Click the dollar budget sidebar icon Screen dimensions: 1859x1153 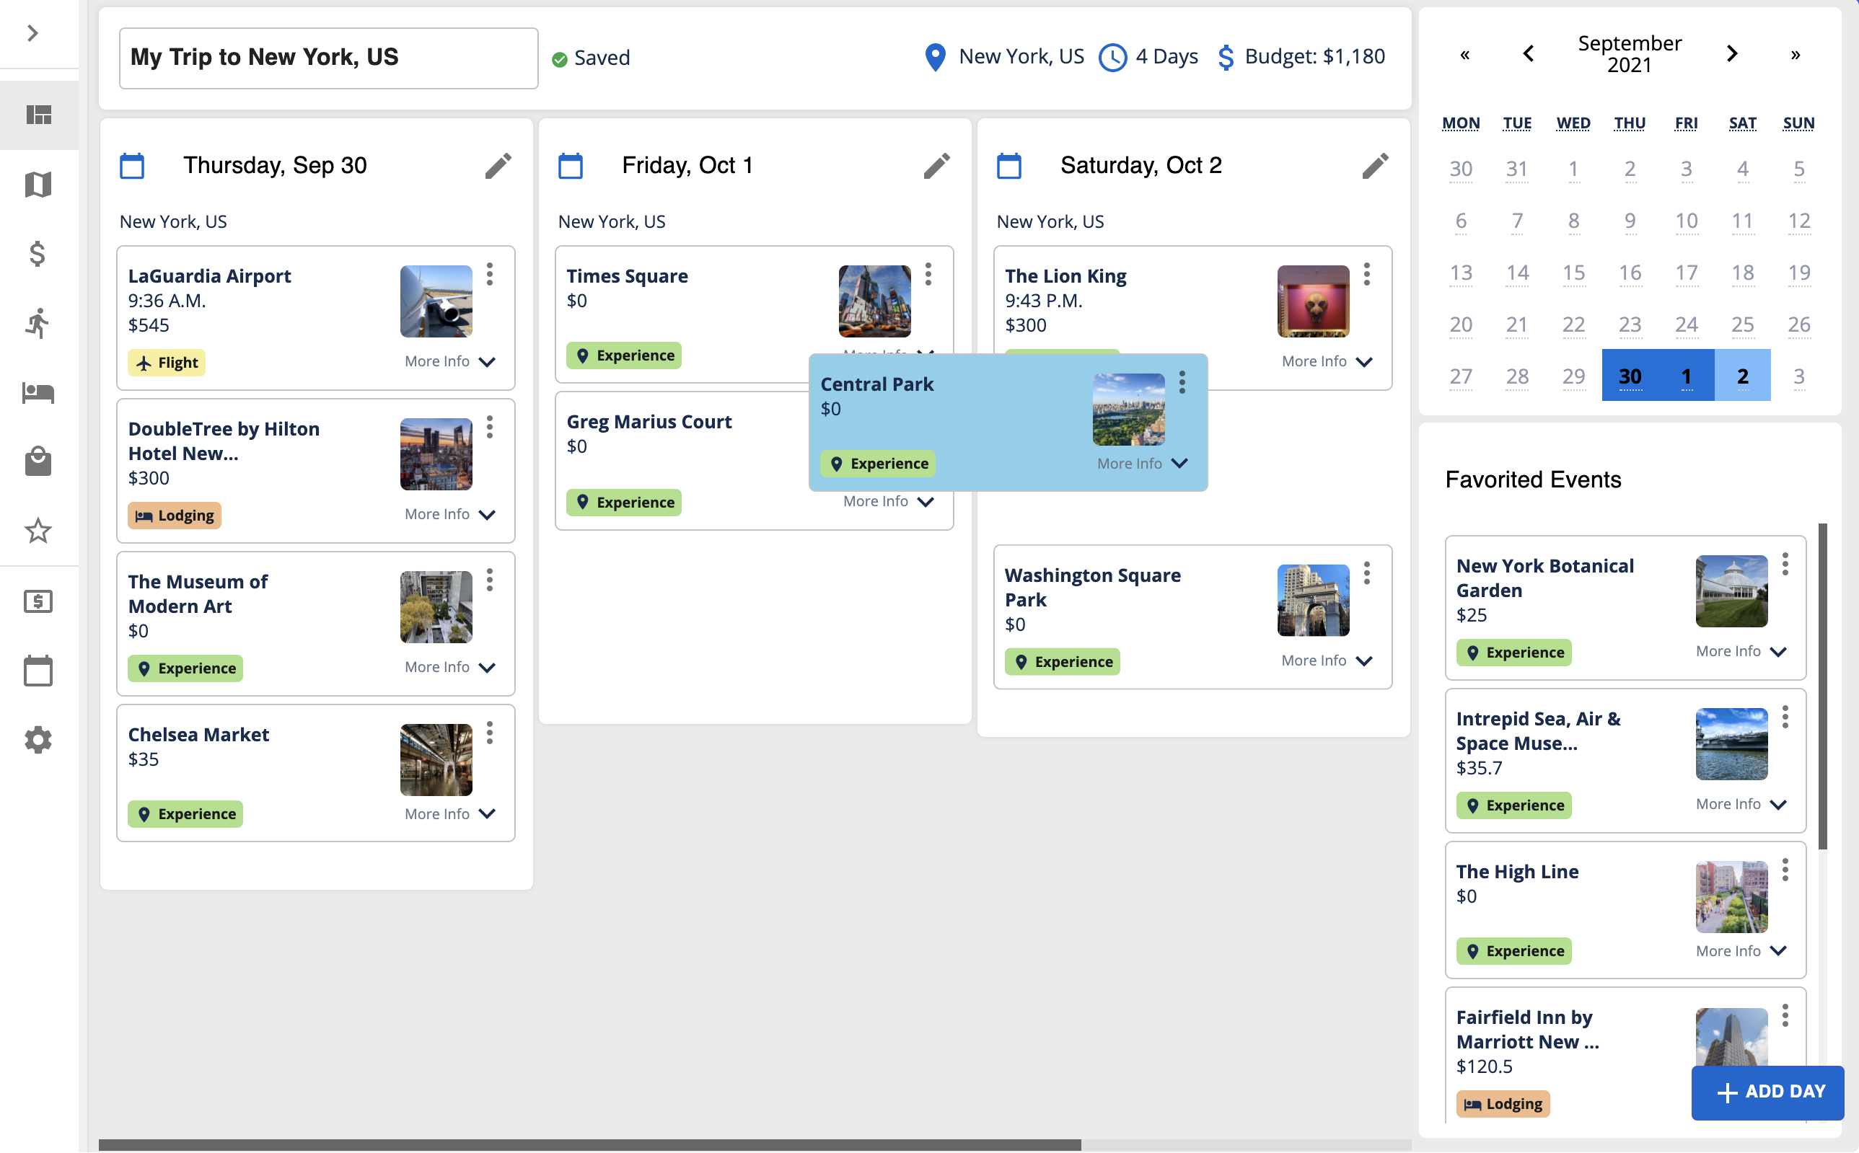click(38, 254)
